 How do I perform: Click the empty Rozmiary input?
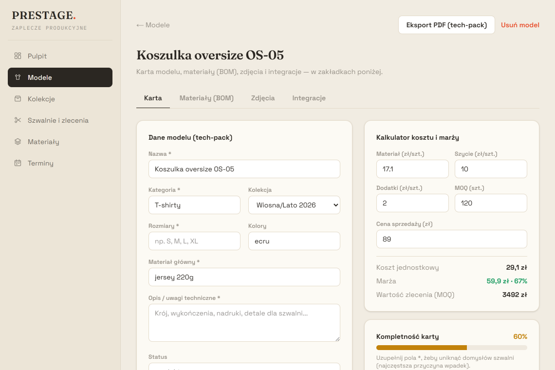[194, 241]
